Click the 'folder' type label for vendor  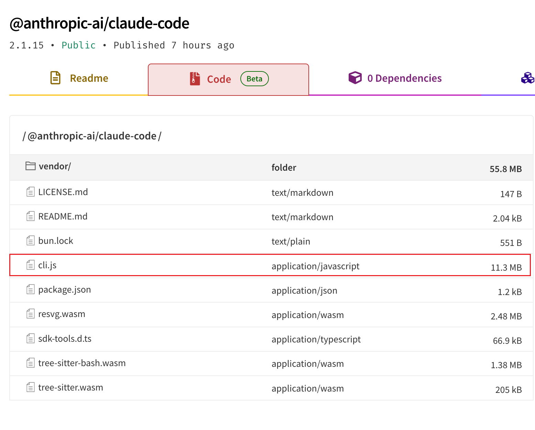coord(284,168)
